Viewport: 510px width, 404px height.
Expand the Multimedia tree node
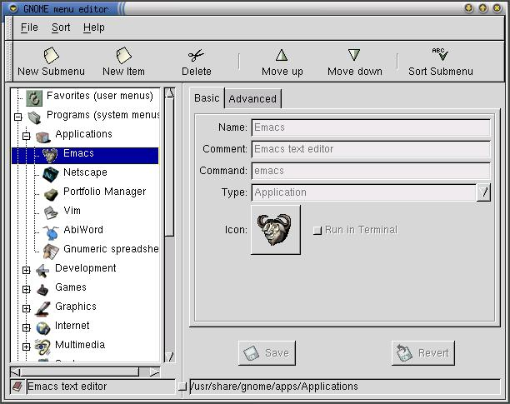click(27, 347)
